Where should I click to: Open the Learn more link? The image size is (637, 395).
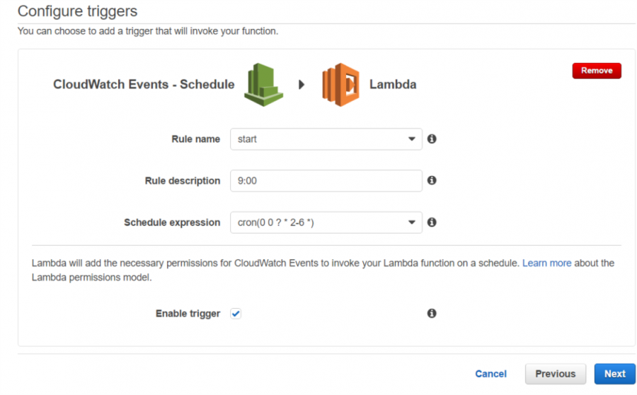(x=547, y=263)
